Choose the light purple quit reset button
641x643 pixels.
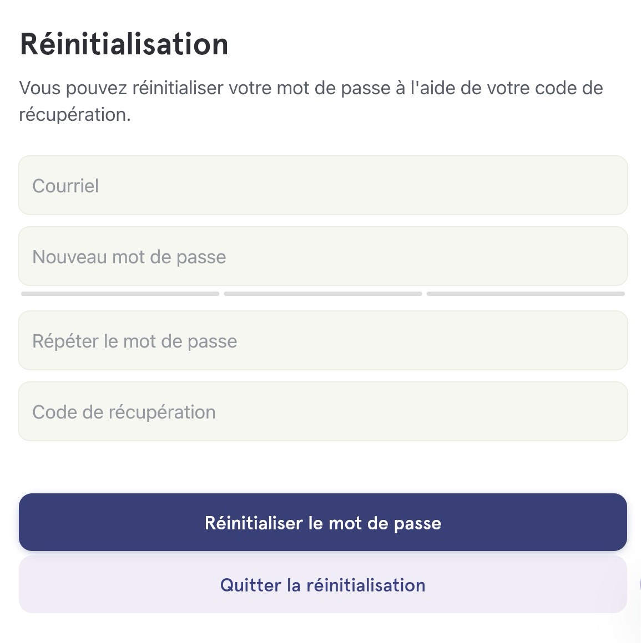[x=323, y=584]
